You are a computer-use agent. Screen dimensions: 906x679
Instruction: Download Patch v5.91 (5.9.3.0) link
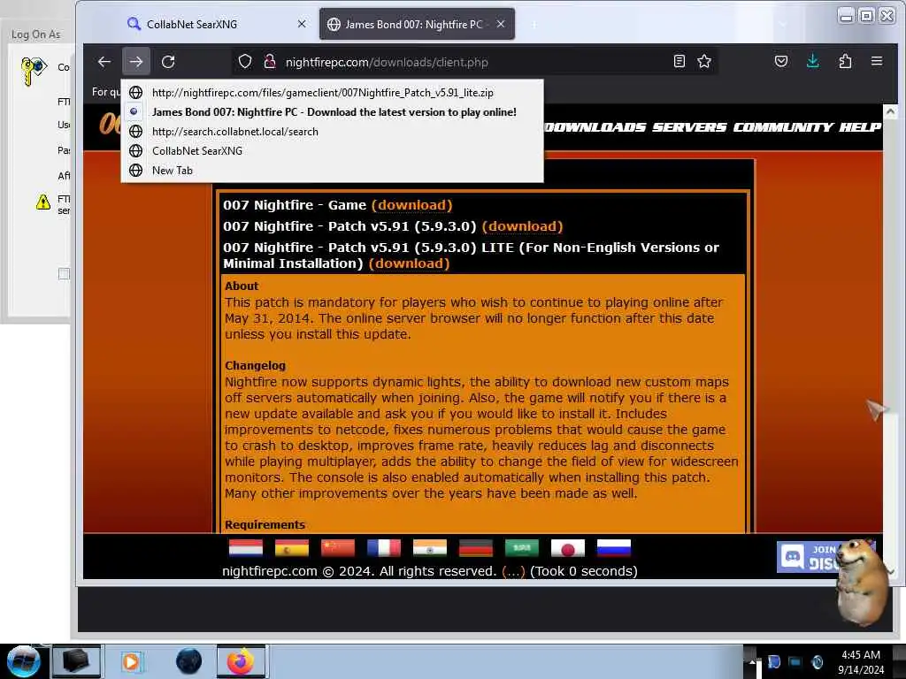coord(522,226)
